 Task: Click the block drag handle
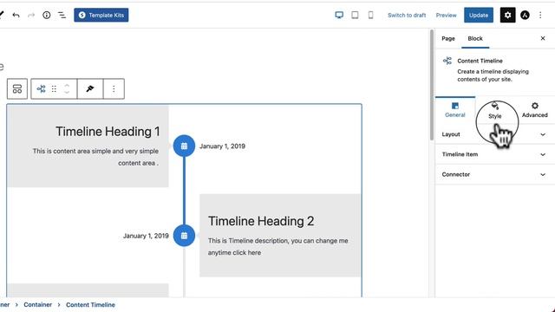click(x=54, y=88)
